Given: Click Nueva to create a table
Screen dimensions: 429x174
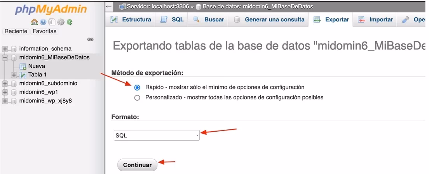Looking at the screenshot, I should point(37,66).
